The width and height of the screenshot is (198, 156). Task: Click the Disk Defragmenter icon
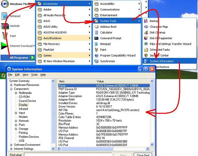146,38
